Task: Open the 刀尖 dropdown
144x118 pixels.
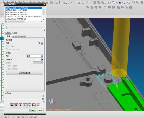Action: pos(40,60)
